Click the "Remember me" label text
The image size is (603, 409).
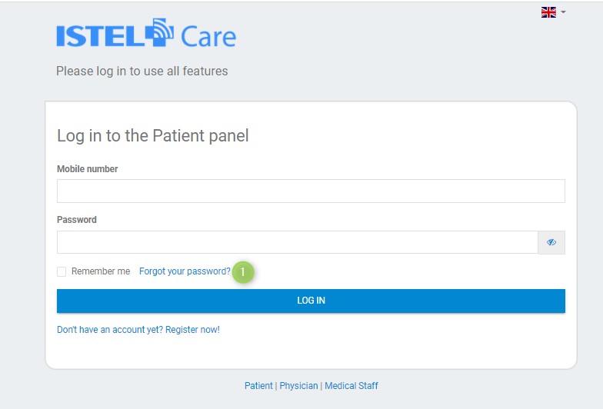pos(101,271)
